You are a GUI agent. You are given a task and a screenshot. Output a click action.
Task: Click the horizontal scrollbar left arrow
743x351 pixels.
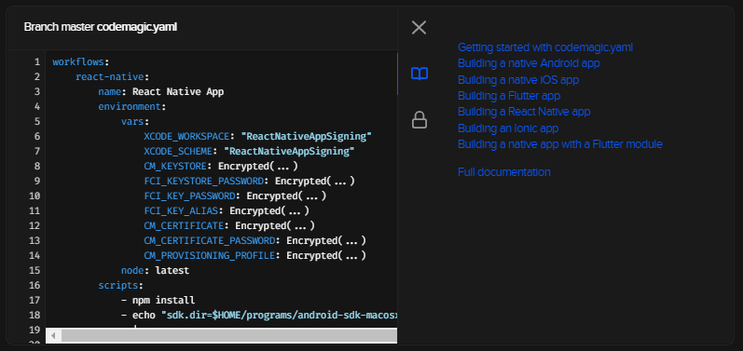pos(53,336)
